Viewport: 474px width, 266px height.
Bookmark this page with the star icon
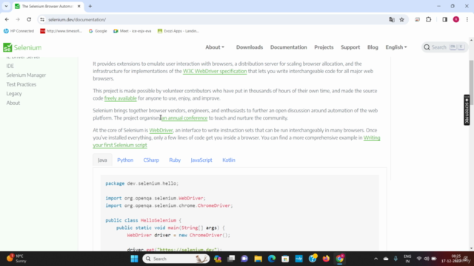[401, 20]
